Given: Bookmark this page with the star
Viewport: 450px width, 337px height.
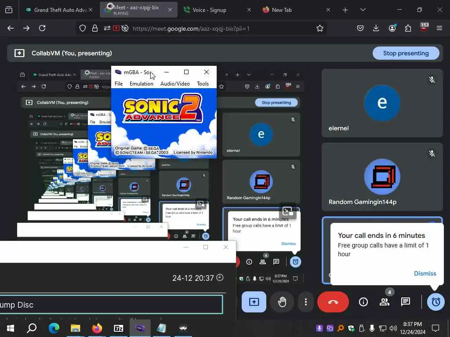Looking at the screenshot, I should (320, 28).
